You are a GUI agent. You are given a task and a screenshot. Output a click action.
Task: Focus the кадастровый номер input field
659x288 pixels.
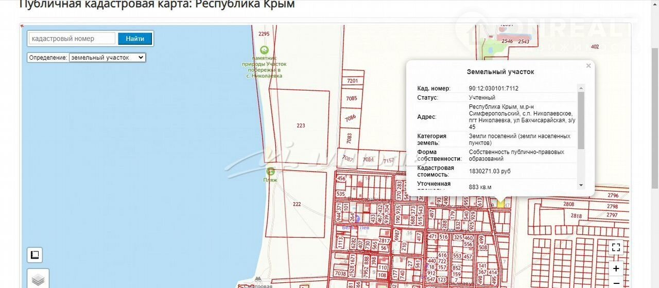pos(72,39)
